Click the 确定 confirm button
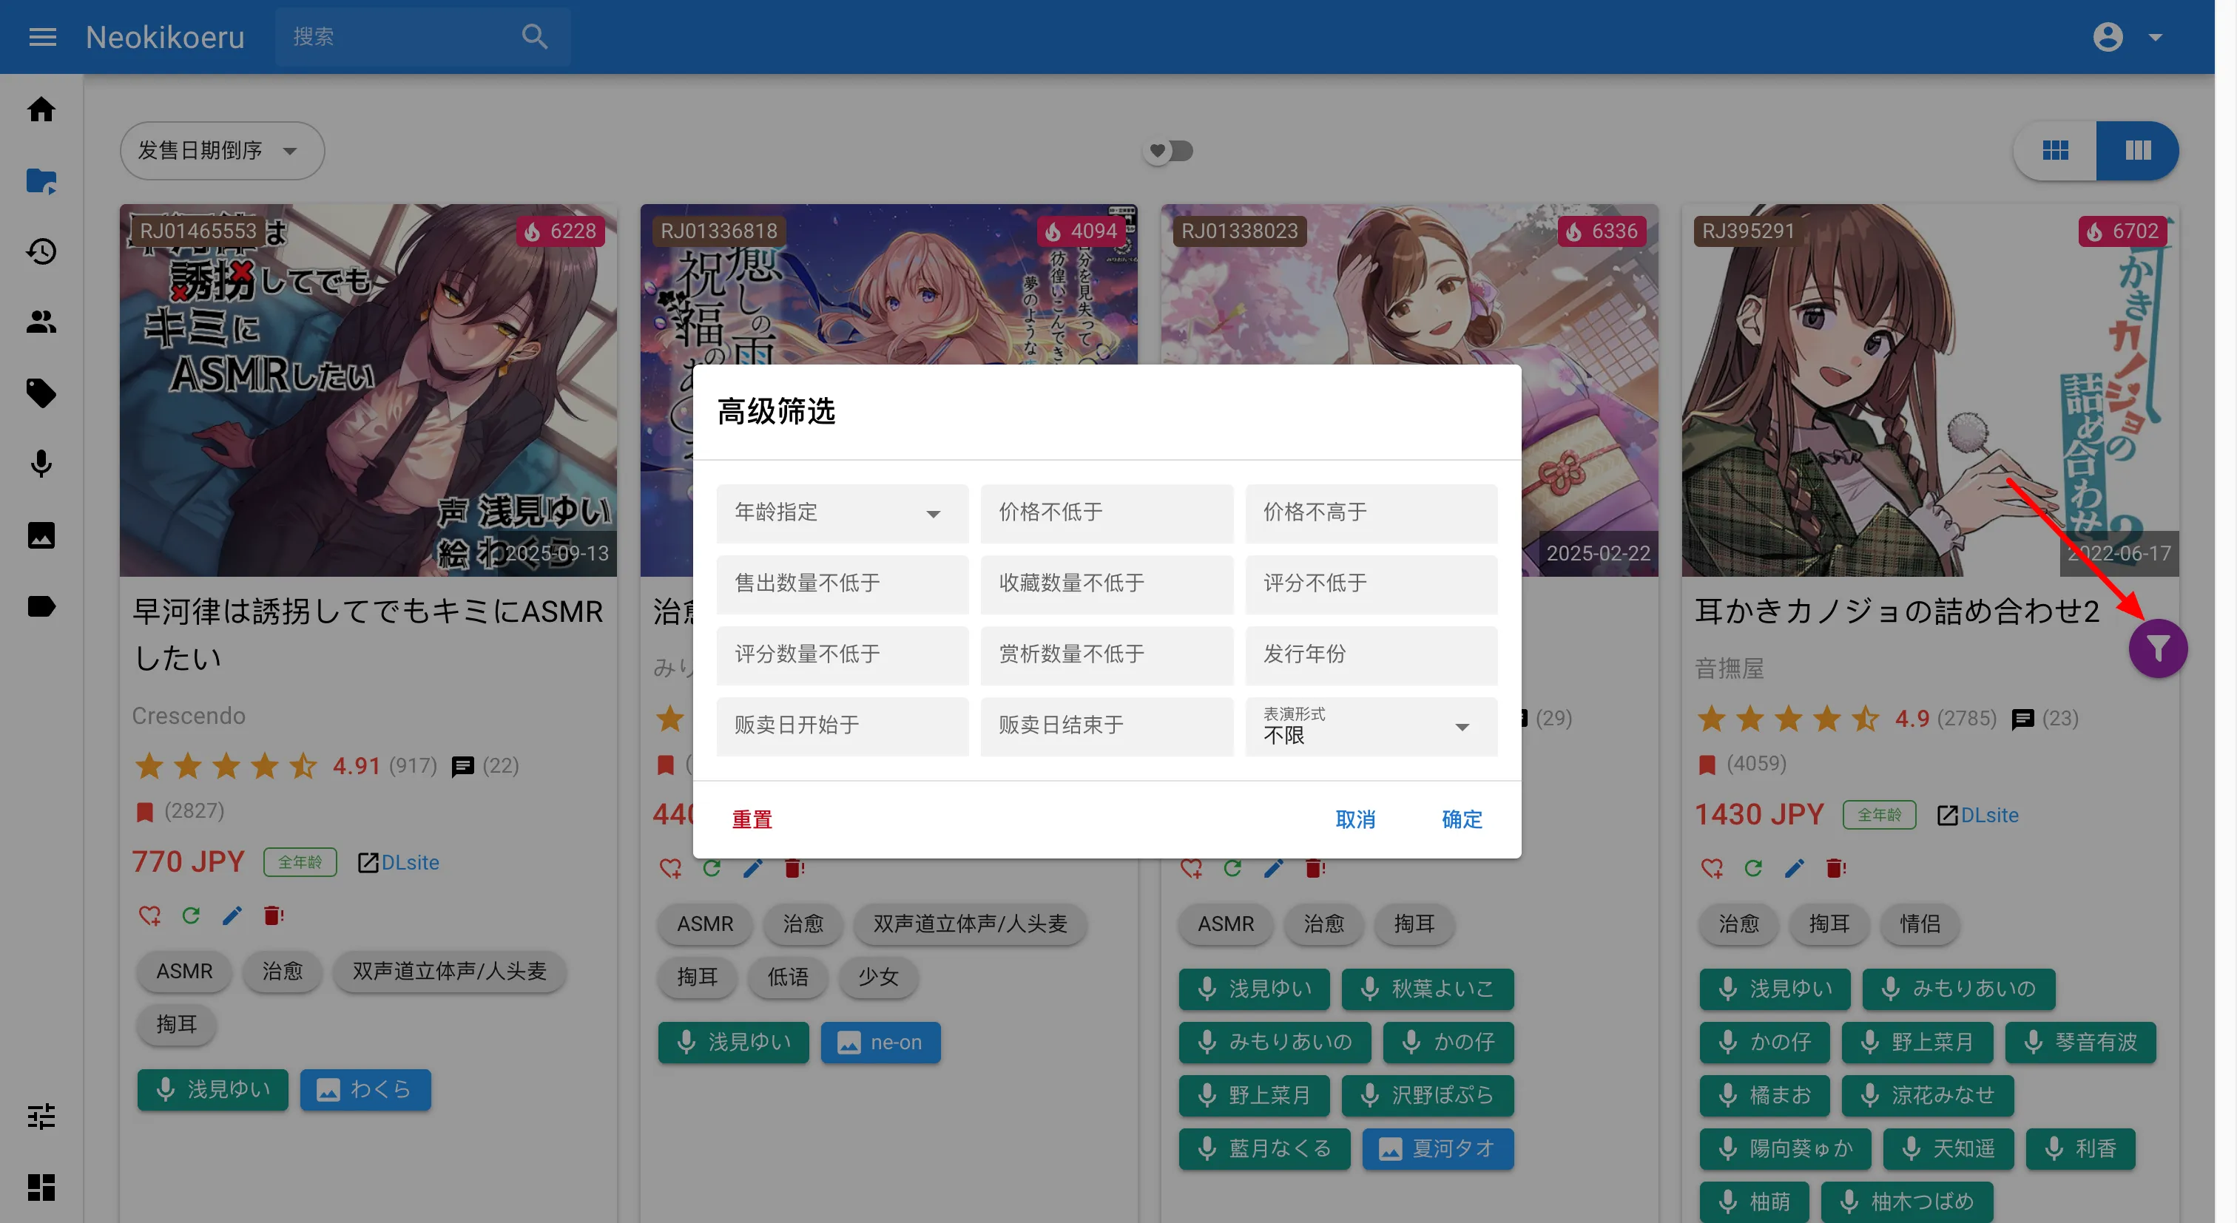This screenshot has height=1223, width=2237. coord(1462,819)
